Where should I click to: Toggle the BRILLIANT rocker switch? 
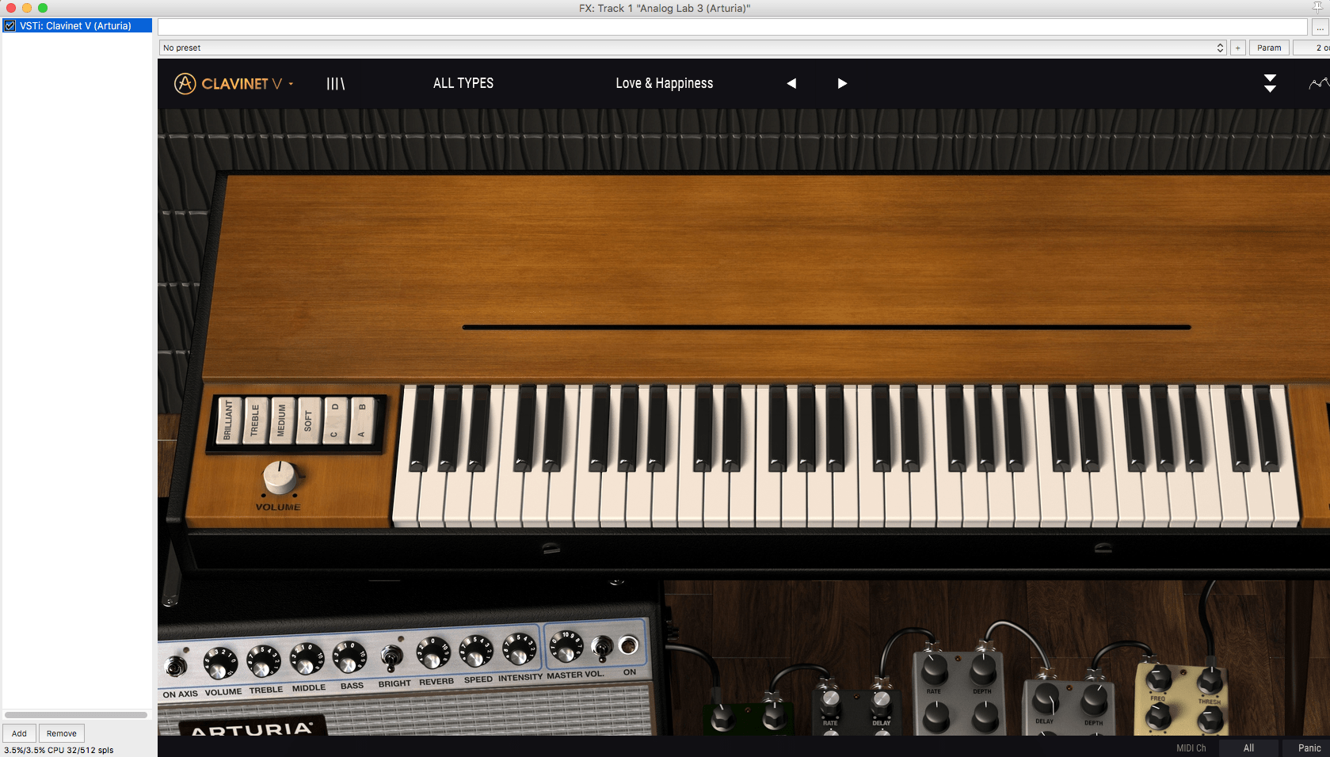pyautogui.click(x=229, y=420)
